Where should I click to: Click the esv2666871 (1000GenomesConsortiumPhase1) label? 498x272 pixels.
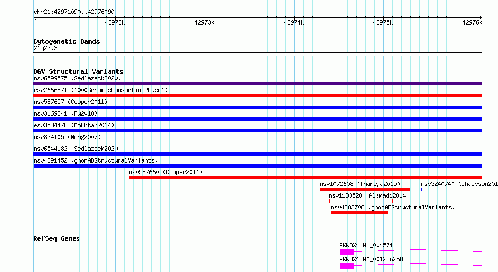[101, 90]
